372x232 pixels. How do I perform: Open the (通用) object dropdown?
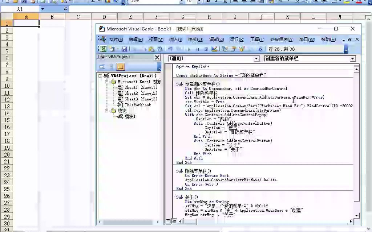tap(256, 59)
